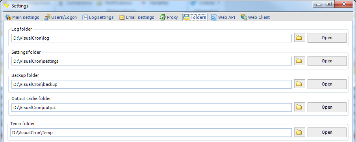
Task: Click the Output cache folder path field
Action: (152, 107)
